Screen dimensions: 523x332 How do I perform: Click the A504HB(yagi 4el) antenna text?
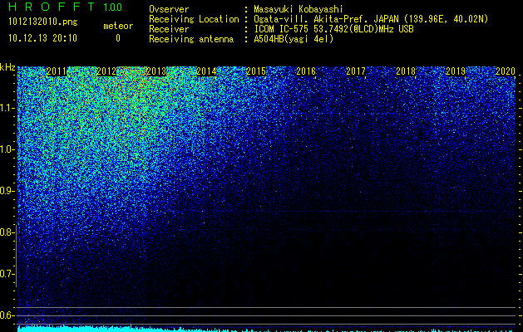coord(294,39)
